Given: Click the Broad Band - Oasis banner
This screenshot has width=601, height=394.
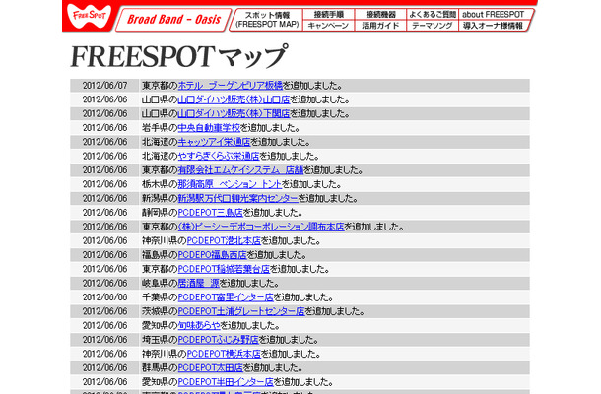Looking at the screenshot, I should (172, 19).
